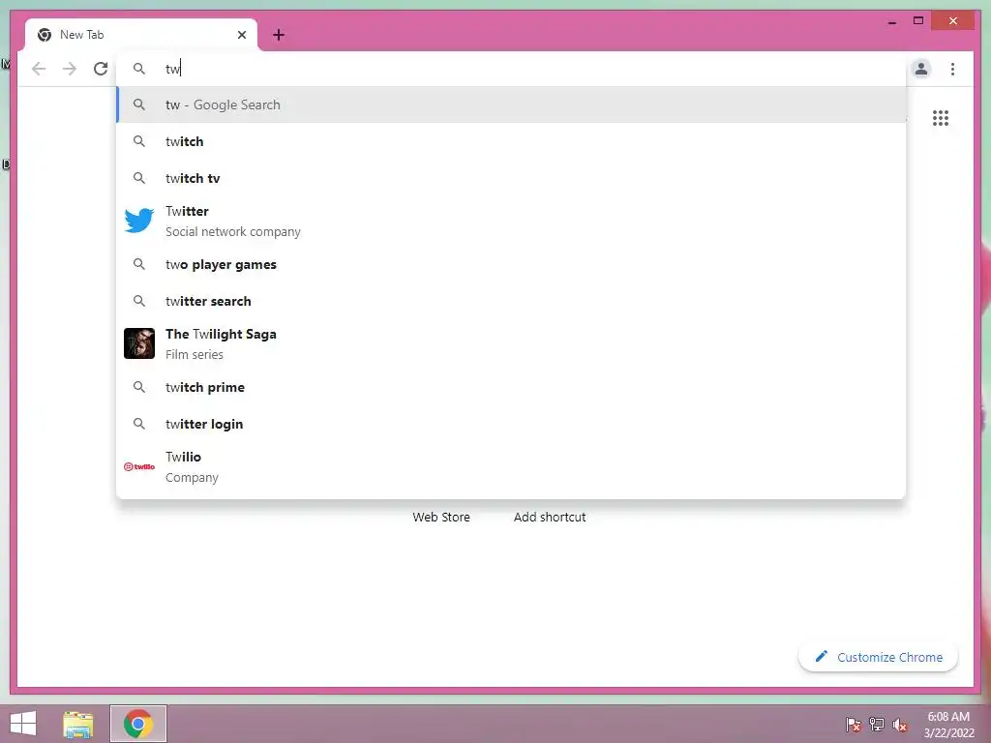This screenshot has width=991, height=743.
Task: Choose the 'tw - Google Search' suggestion
Action: [511, 104]
